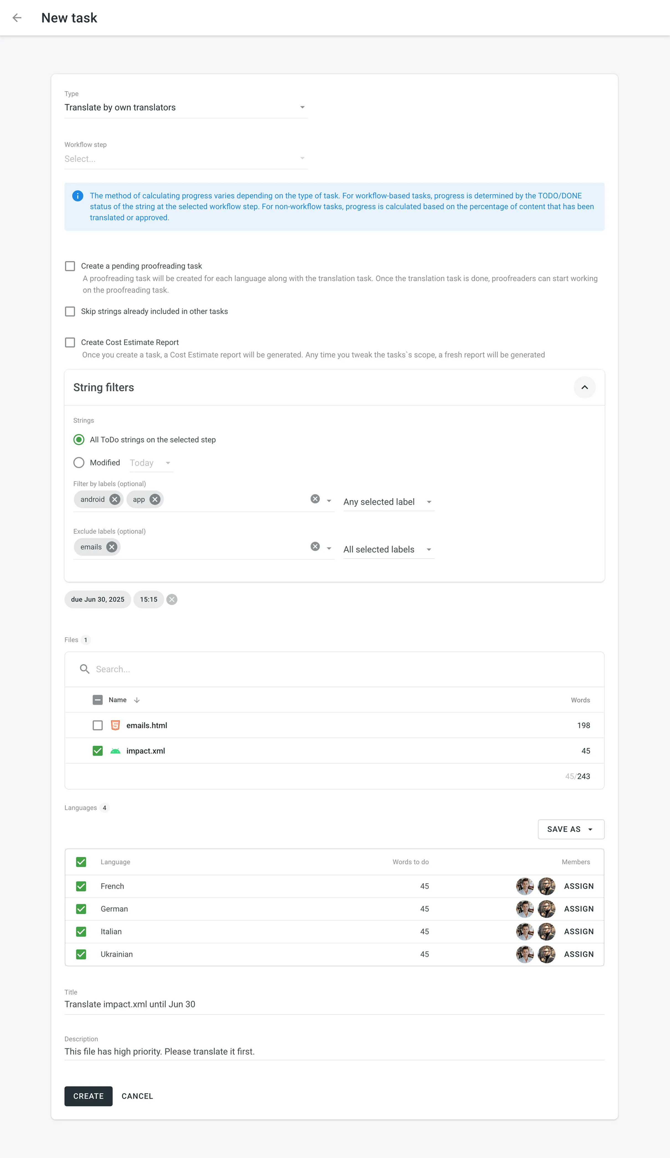Remove the "app" label chip

coord(155,499)
